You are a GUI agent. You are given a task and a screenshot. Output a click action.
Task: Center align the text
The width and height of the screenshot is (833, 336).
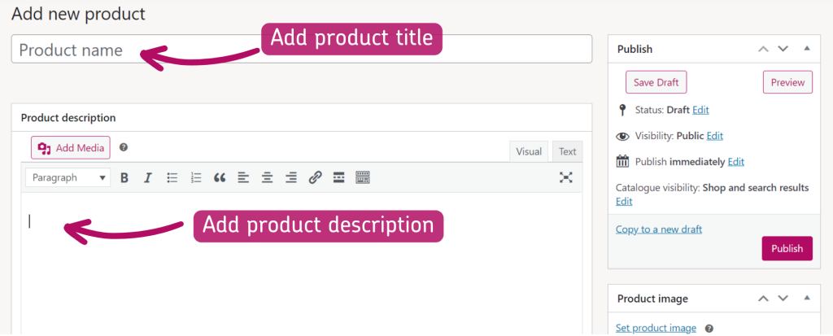[267, 177]
